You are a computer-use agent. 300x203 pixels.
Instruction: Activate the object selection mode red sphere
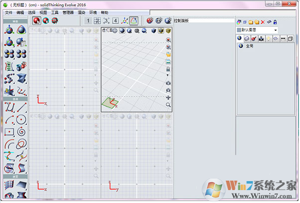point(37,20)
